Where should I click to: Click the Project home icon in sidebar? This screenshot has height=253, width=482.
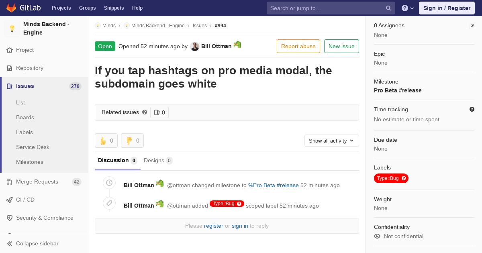pyautogui.click(x=10, y=50)
